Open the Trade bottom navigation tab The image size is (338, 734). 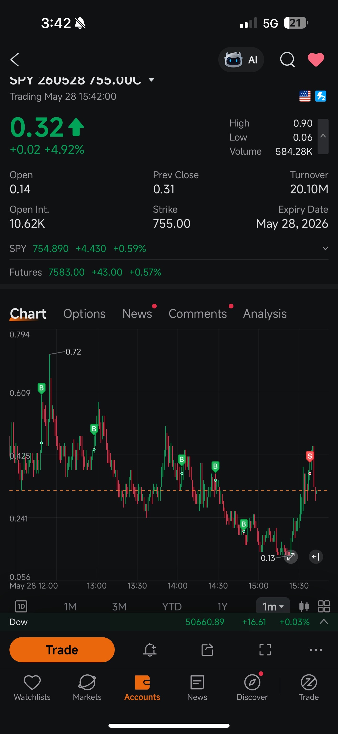point(309,688)
